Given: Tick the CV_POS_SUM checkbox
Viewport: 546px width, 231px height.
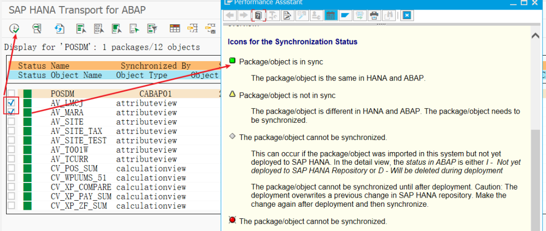Looking at the screenshot, I should pos(12,168).
